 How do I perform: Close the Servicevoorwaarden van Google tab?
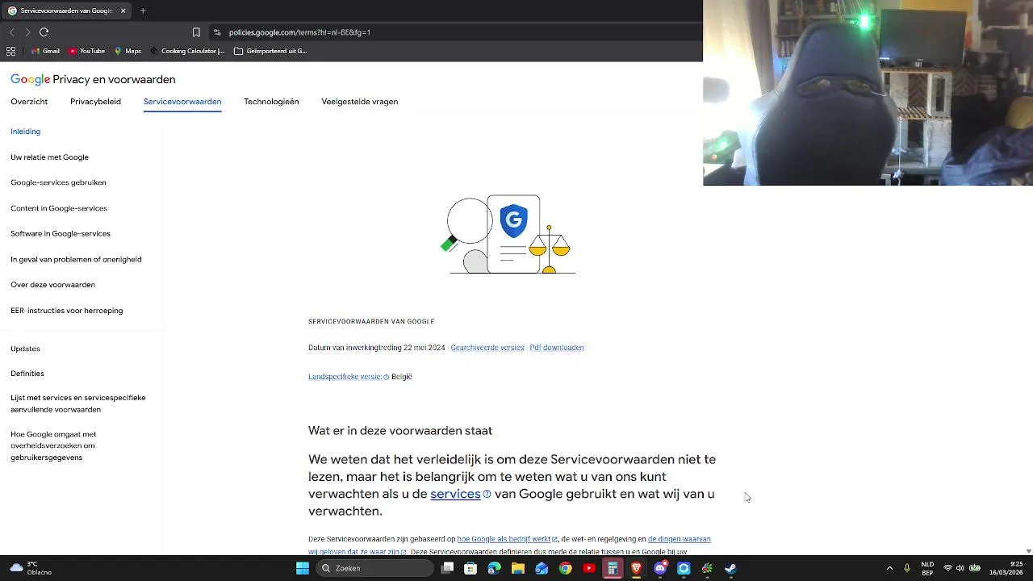[123, 10]
